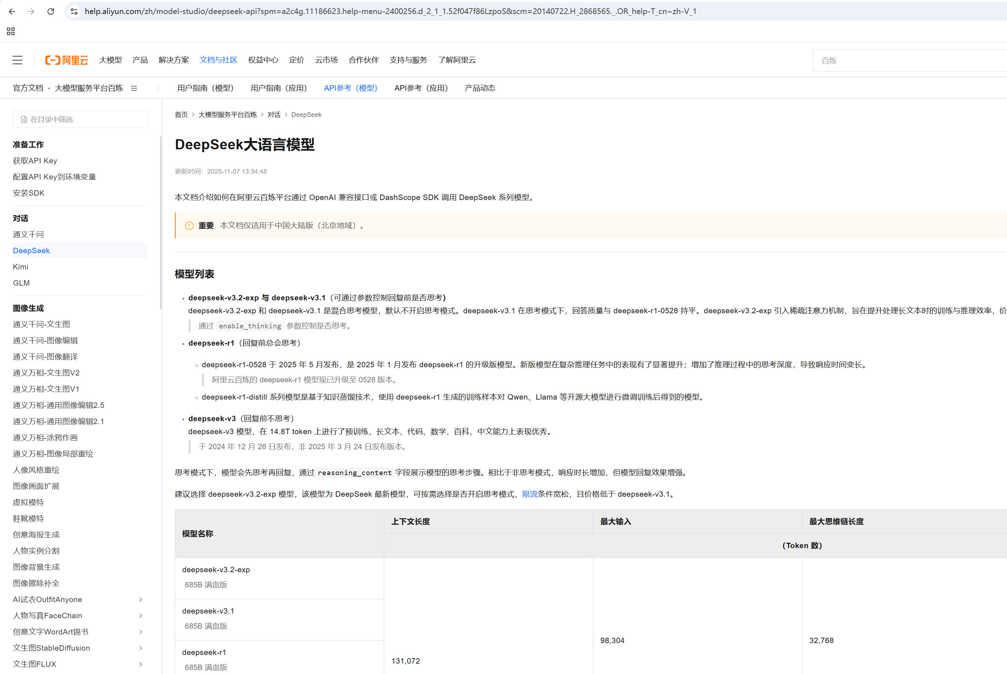
Task: Open 定价 in the top navigation
Action: pyautogui.click(x=296, y=60)
